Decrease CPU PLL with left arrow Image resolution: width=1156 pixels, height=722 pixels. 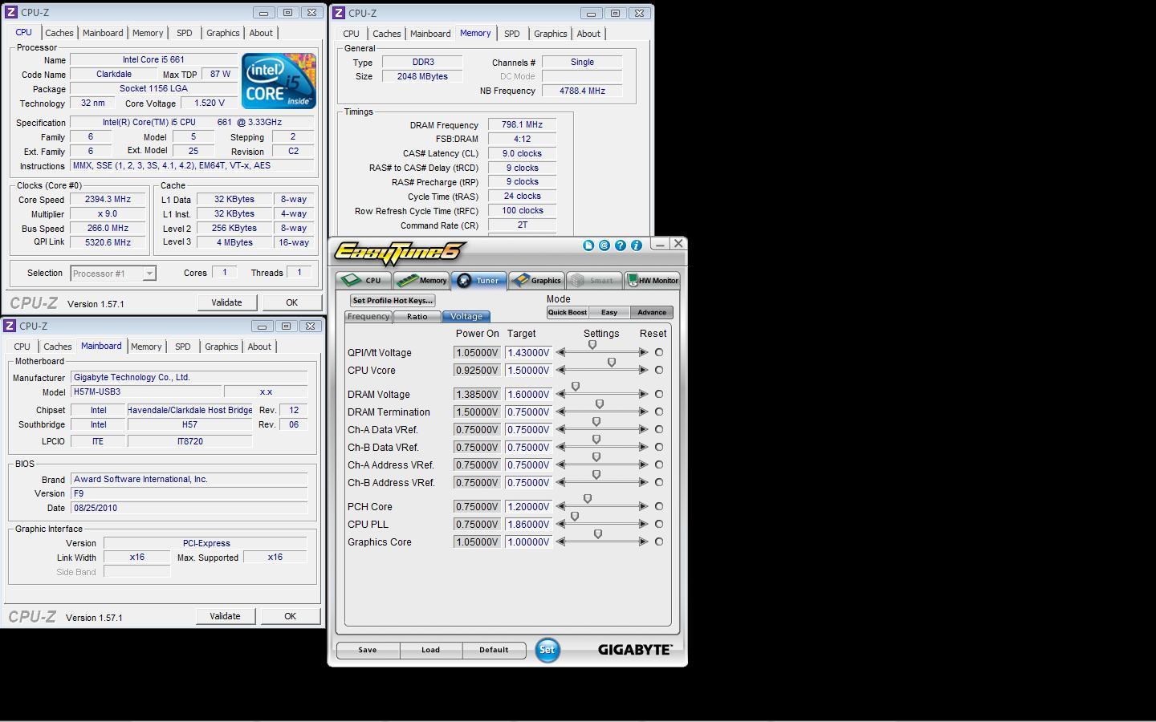coord(560,524)
